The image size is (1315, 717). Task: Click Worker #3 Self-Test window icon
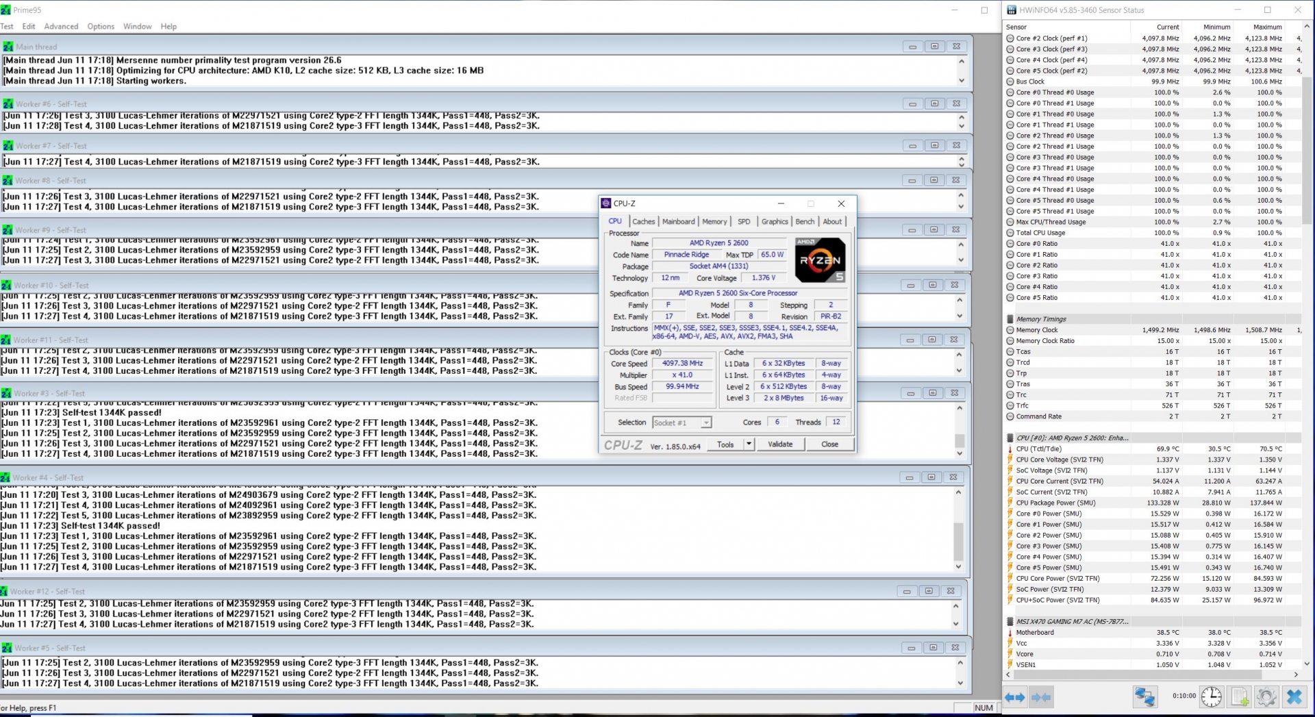pos(7,393)
